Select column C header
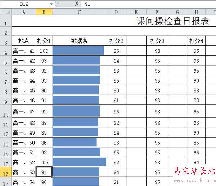The image size is (216, 186). click(x=79, y=12)
